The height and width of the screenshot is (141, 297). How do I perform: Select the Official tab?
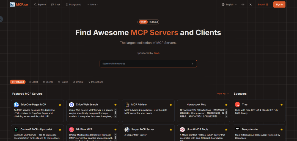coord(78,82)
